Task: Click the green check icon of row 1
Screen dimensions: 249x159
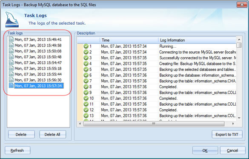Action: pyautogui.click(x=86, y=46)
